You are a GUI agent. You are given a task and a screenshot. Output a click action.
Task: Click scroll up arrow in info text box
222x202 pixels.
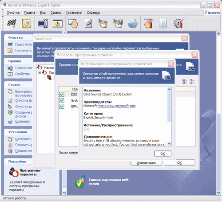[169, 89]
